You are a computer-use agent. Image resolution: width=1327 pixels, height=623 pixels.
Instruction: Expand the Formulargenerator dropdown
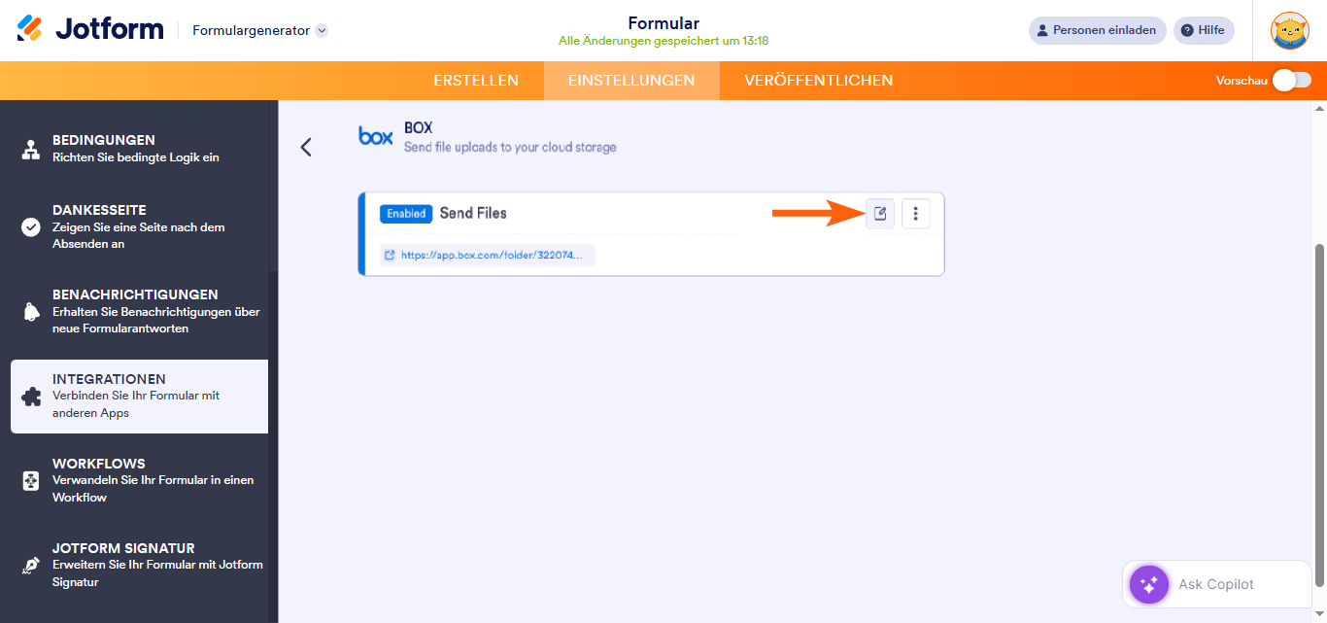pos(322,30)
